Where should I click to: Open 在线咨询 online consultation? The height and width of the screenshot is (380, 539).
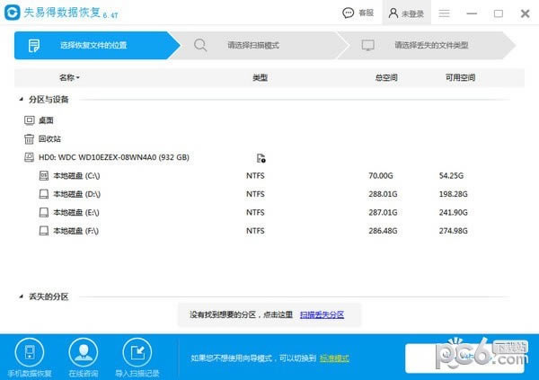pyautogui.click(x=84, y=357)
